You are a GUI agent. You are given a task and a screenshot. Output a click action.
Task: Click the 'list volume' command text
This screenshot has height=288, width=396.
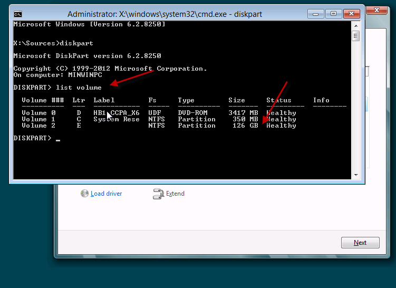(x=79, y=88)
